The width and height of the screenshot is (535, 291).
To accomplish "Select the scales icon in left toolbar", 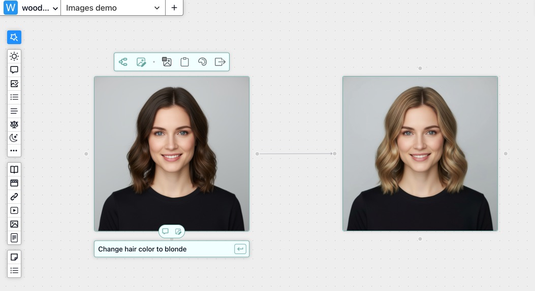I will coord(14,124).
